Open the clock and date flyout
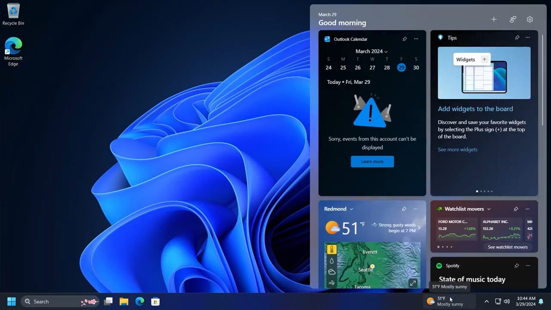The height and width of the screenshot is (310, 551). coord(526,301)
